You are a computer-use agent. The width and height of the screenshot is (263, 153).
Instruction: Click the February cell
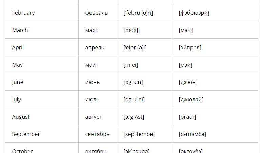[x=23, y=13]
